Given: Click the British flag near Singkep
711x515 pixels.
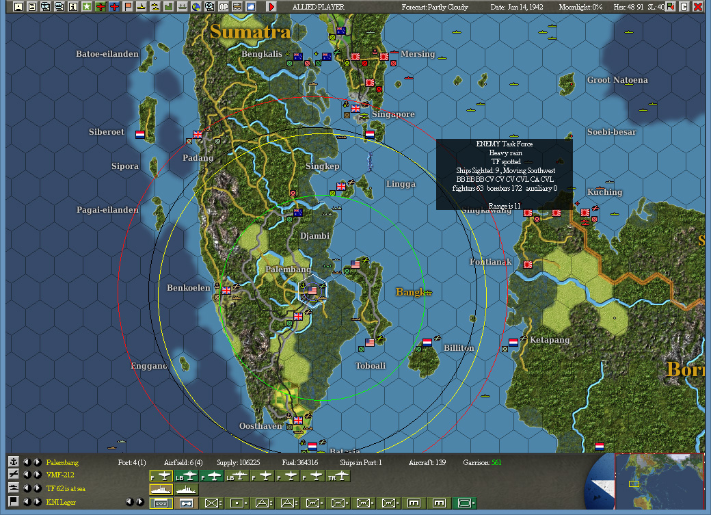Looking at the screenshot, I should tap(341, 187).
